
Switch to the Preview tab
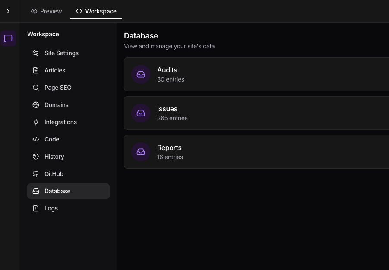46,11
